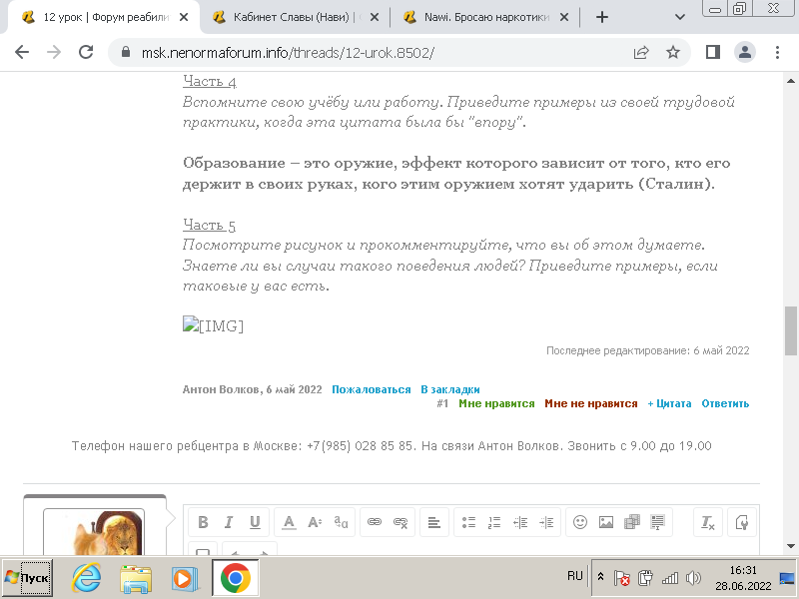Click the insert link icon
Screen dimensions: 799x599
pyautogui.click(x=375, y=522)
